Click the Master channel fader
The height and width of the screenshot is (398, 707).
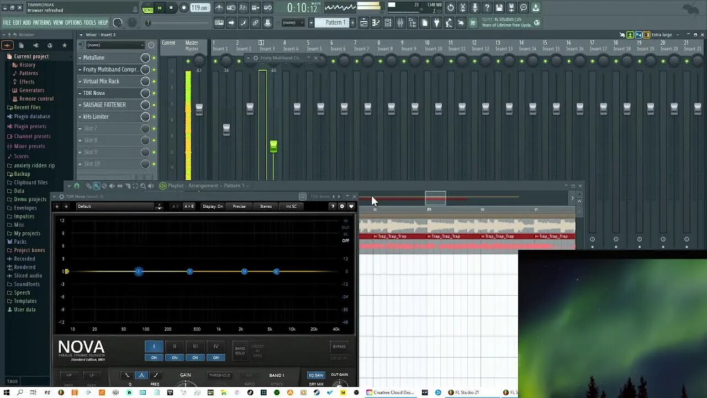coord(199,109)
